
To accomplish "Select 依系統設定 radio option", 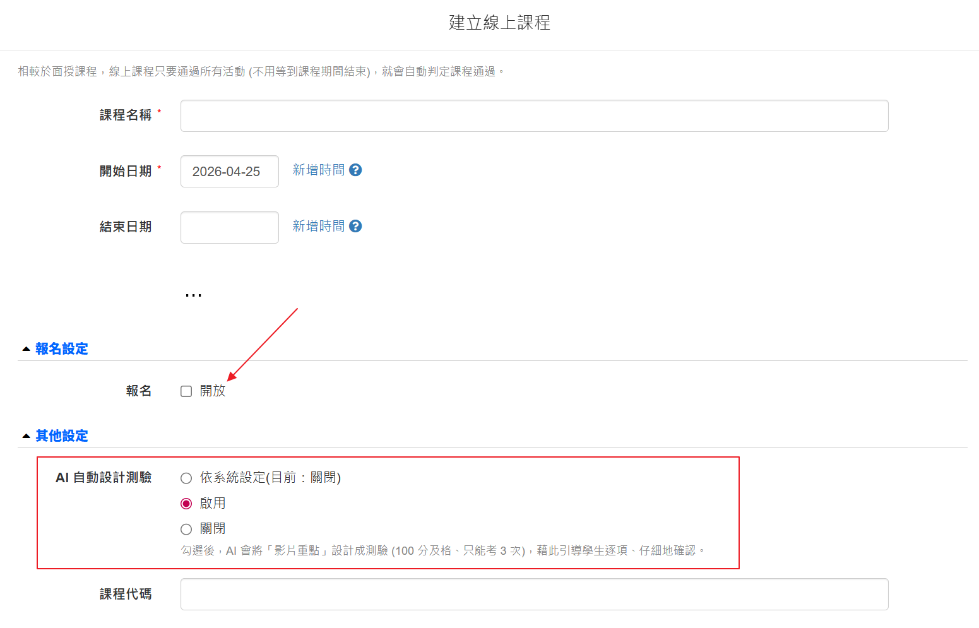I will point(186,478).
